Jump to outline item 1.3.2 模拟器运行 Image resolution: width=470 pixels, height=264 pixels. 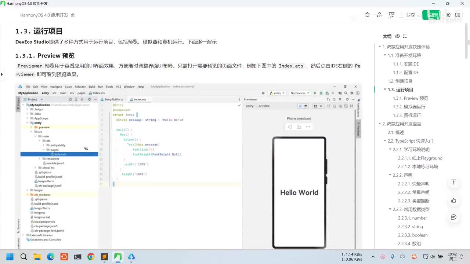[x=409, y=107]
